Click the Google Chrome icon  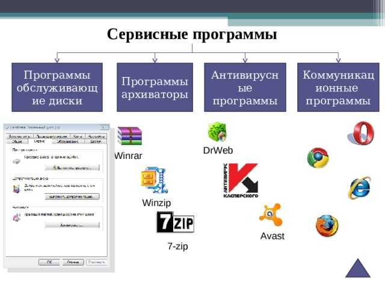pos(318,158)
